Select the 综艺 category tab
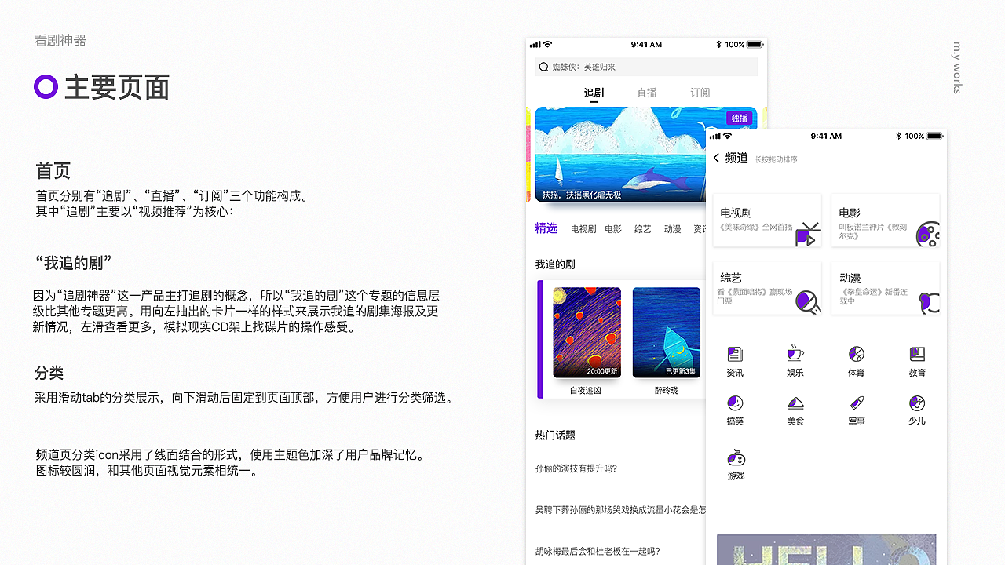The image size is (1005, 565). click(643, 229)
